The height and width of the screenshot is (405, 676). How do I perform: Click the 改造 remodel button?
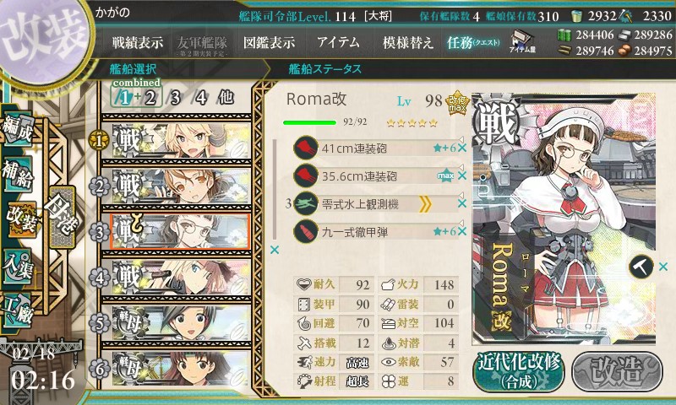pos(617,371)
